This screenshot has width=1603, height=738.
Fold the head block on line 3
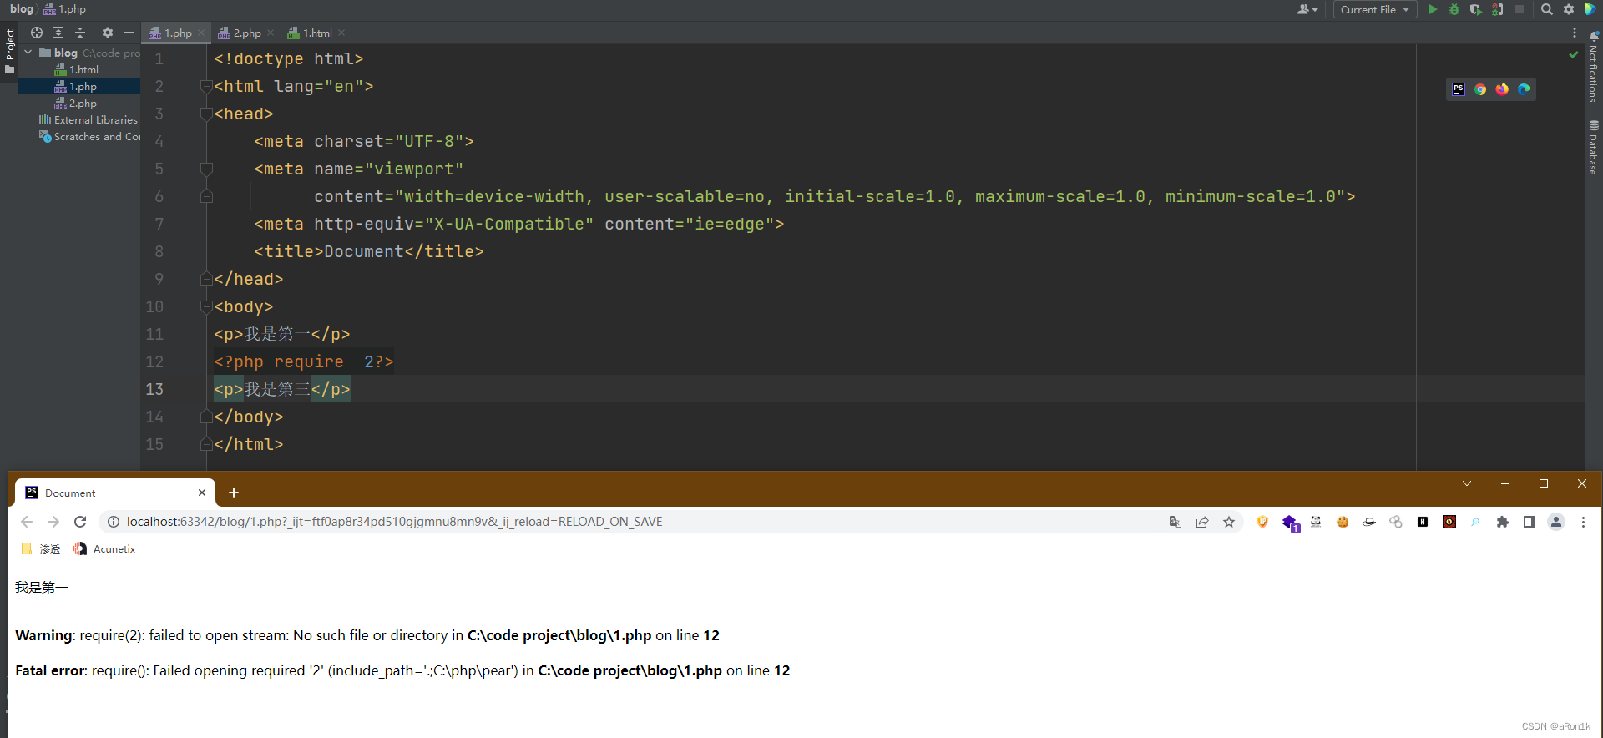(x=206, y=114)
